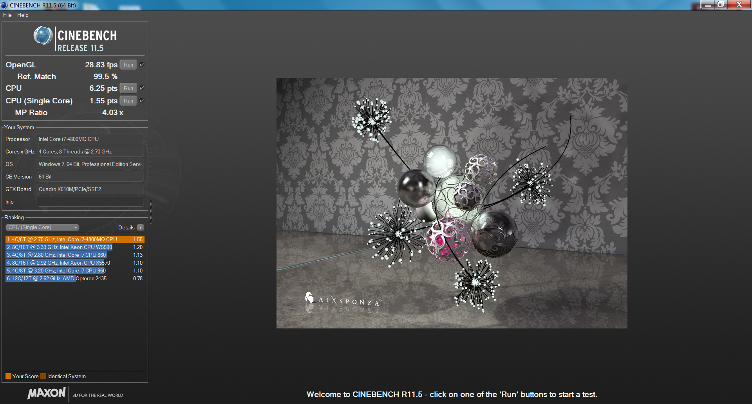Toggle the CPU (Single Core) checkbox
Screen dimensions: 752x404
(142, 101)
